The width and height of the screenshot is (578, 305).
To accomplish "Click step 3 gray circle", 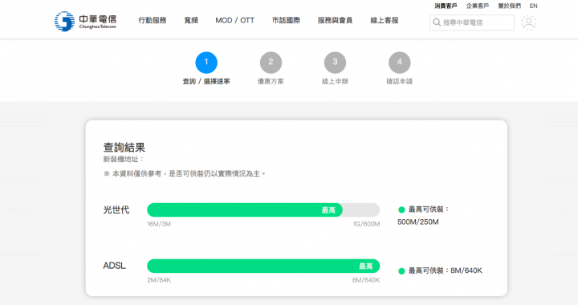I will point(335,63).
